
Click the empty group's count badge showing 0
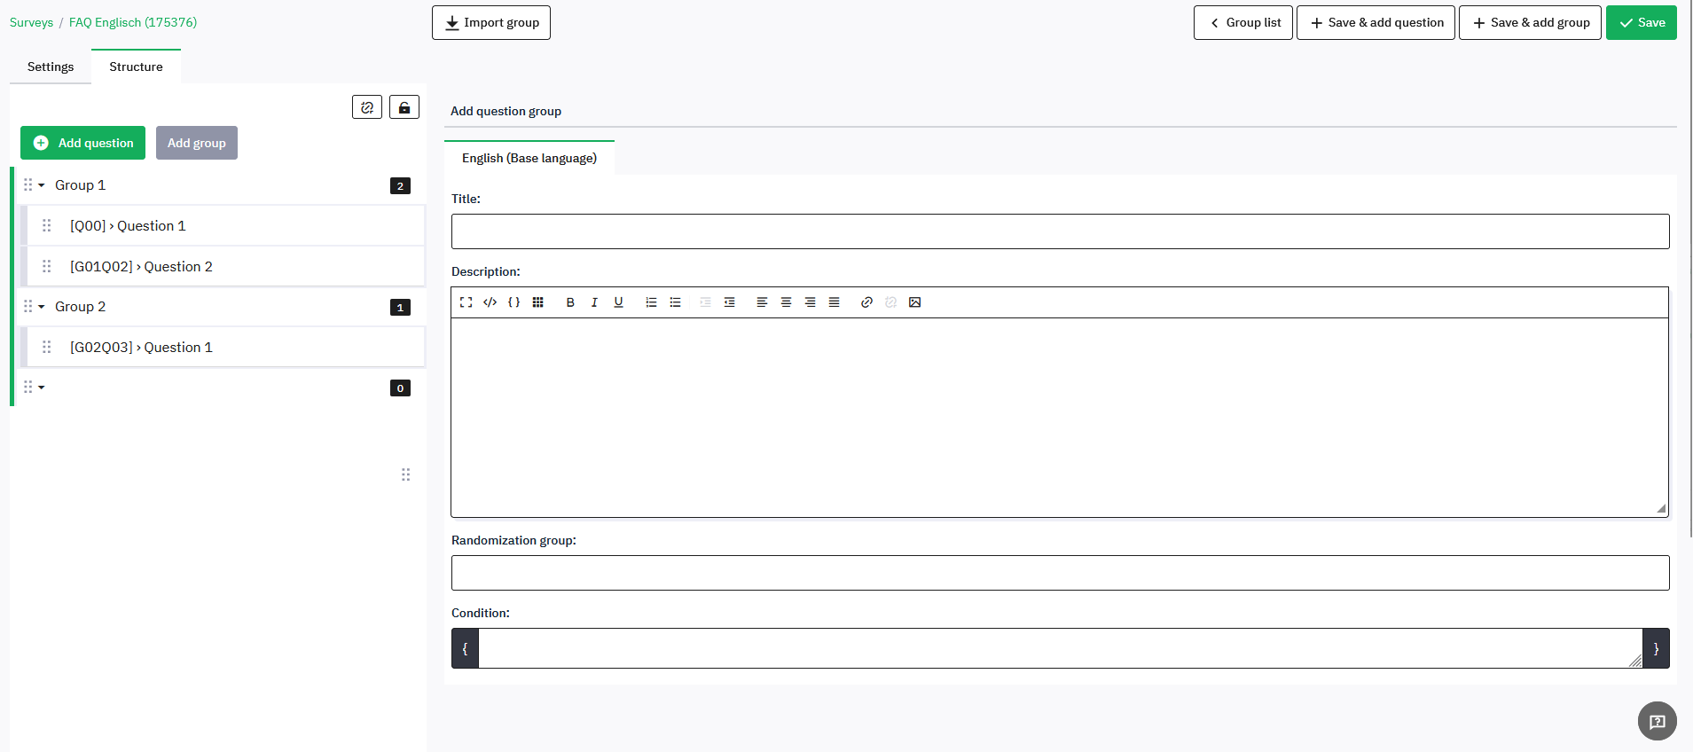click(x=400, y=388)
